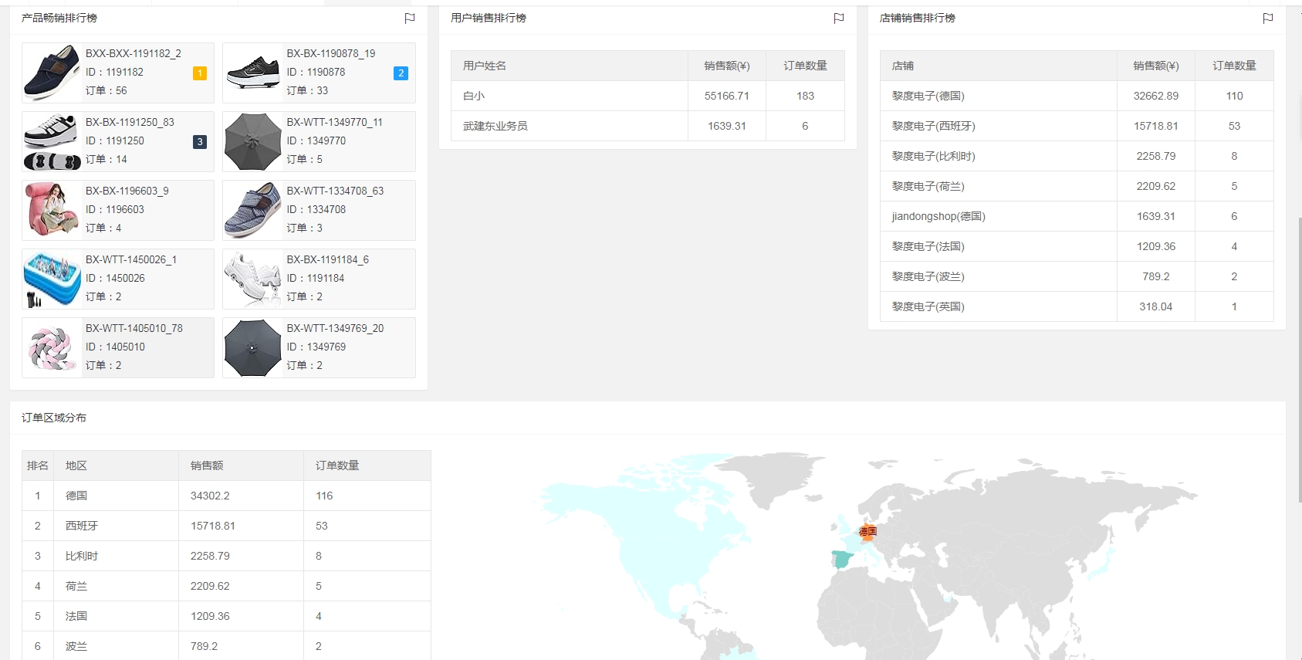The height and width of the screenshot is (660, 1302).
Task: Open the grey umbrella product thumbnail
Action: click(x=252, y=142)
